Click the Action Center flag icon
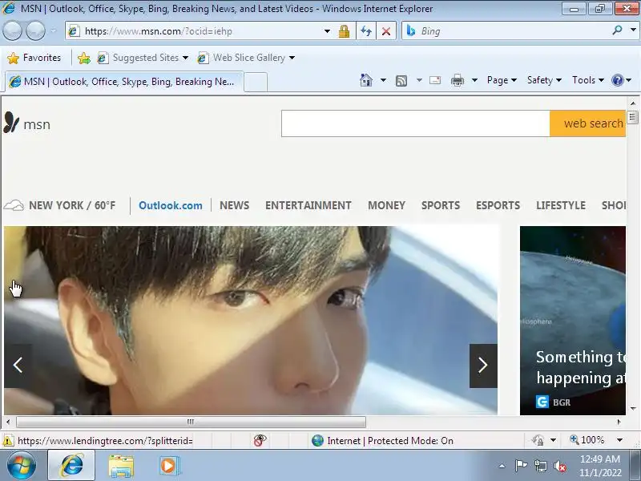 tap(521, 466)
